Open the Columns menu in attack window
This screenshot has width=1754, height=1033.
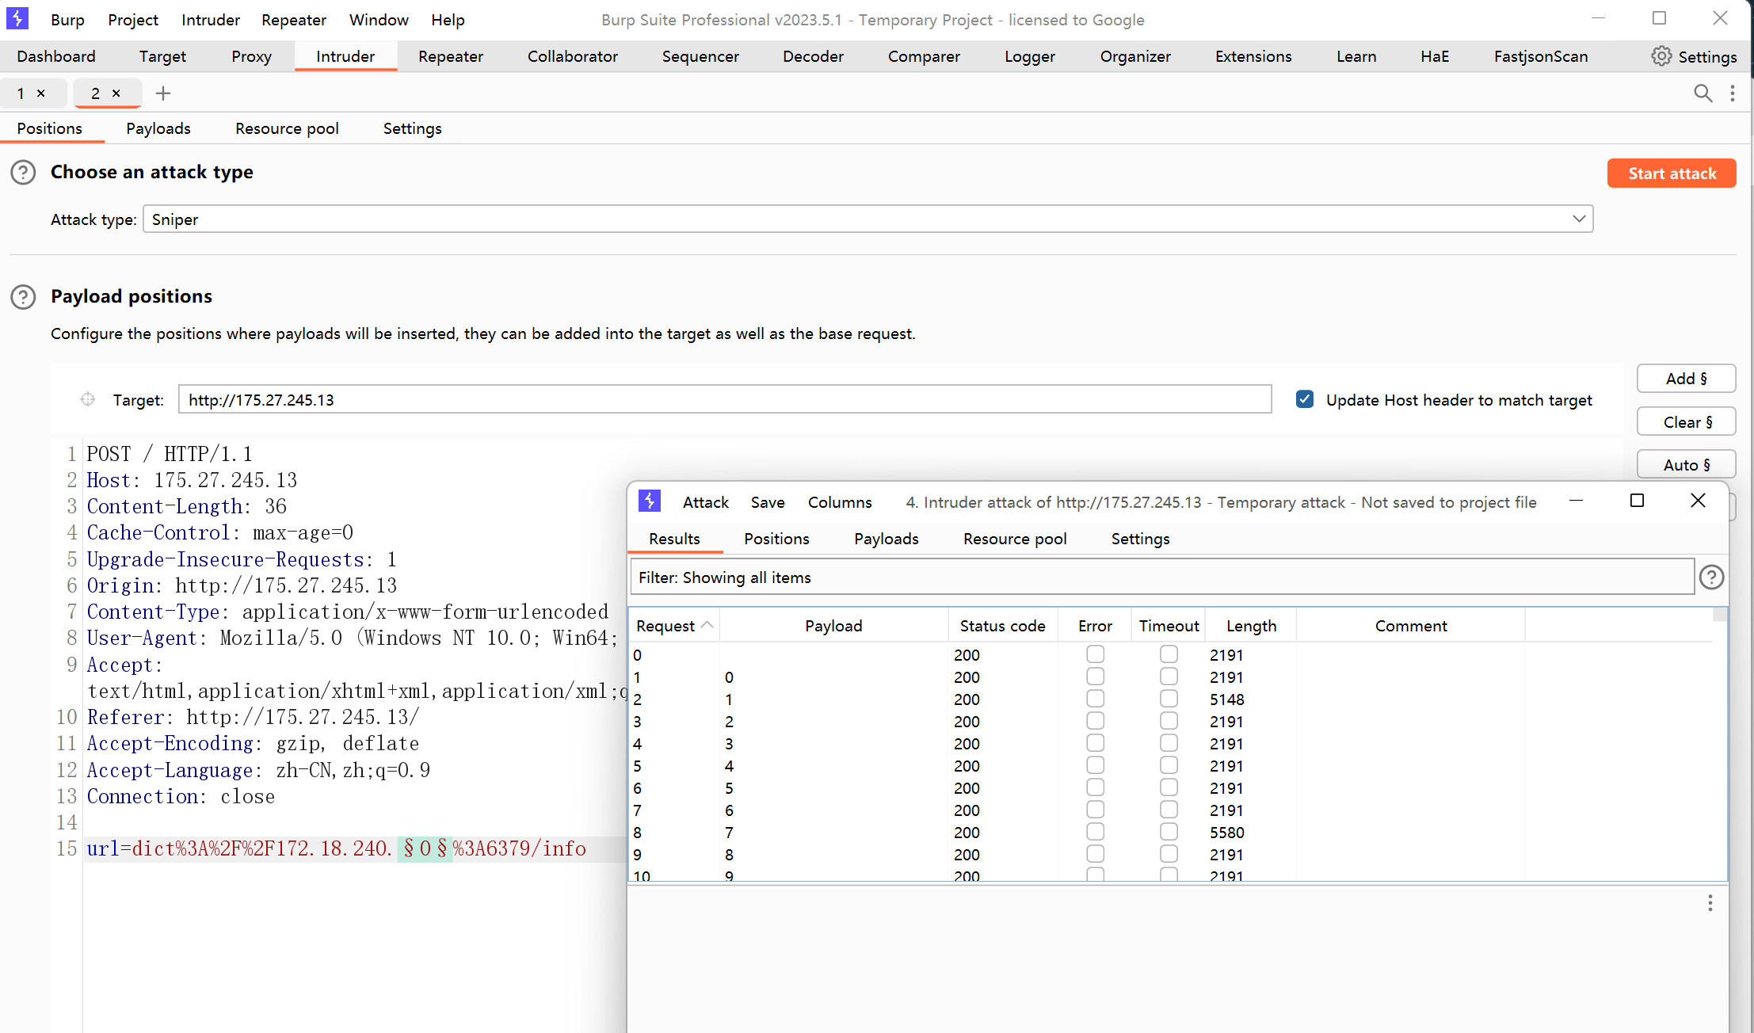839,502
